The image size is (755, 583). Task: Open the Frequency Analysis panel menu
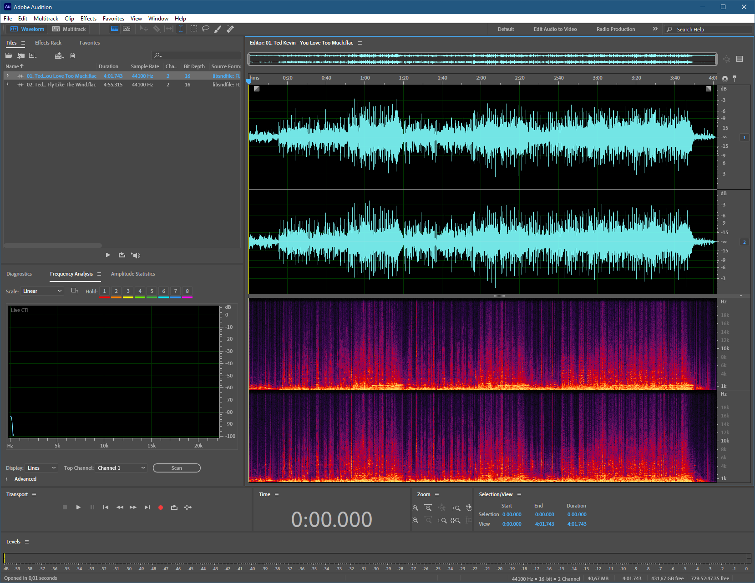point(99,274)
